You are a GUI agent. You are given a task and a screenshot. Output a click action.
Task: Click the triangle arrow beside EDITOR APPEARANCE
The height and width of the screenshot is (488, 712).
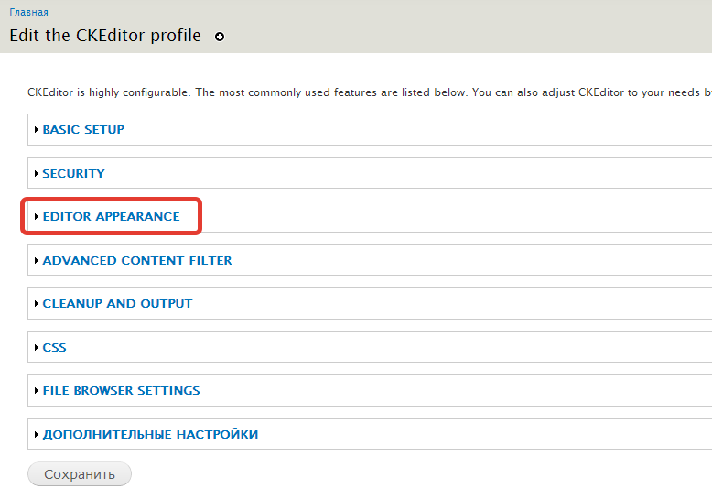pyautogui.click(x=37, y=217)
